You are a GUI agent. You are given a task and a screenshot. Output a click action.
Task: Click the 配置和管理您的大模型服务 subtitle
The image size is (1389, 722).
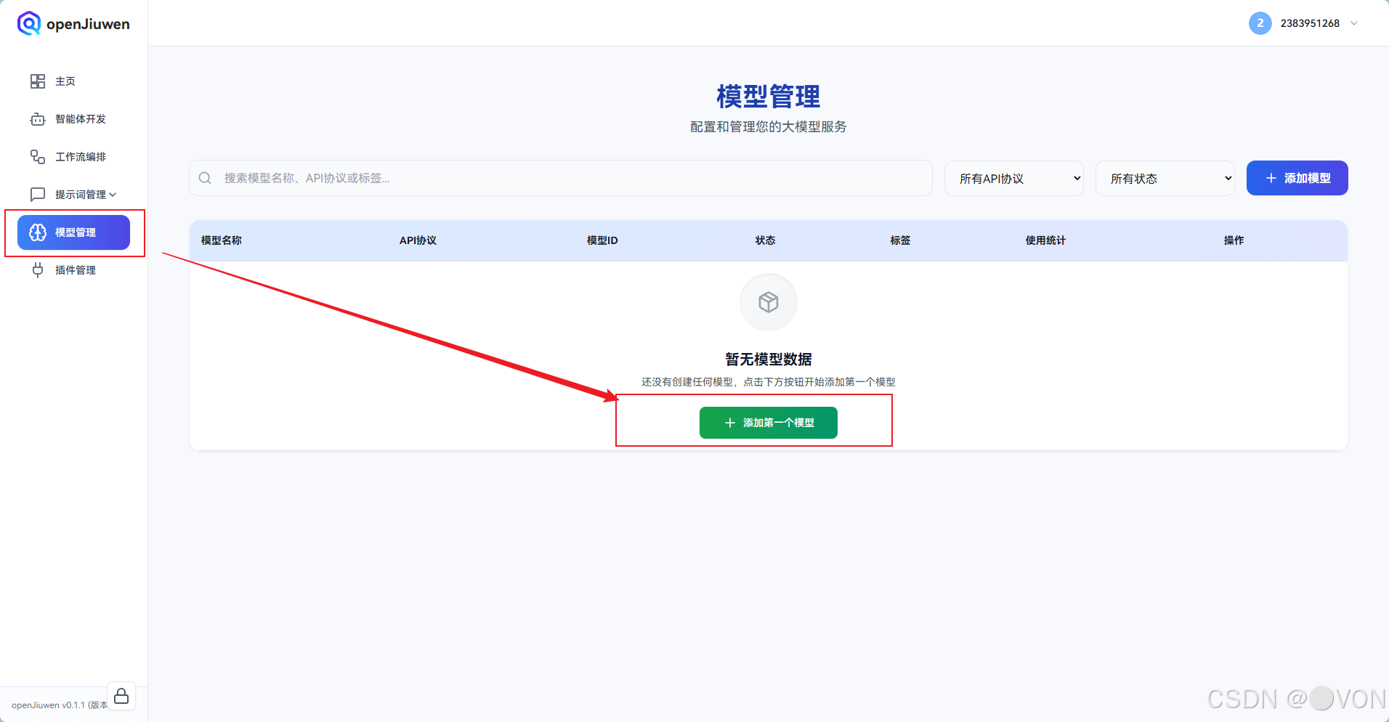point(769,126)
